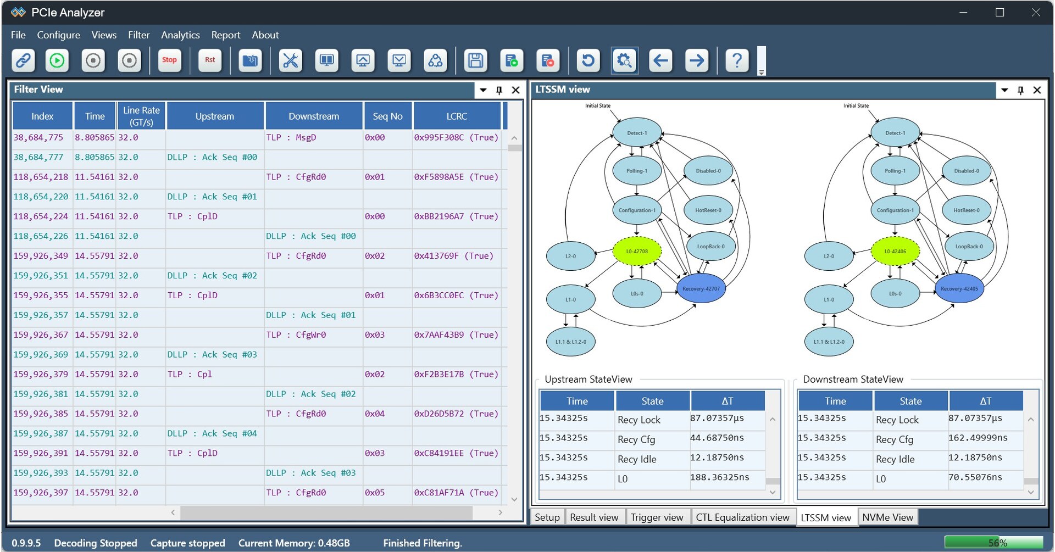
Task: Toggle the pin on Filter View panel
Action: point(499,90)
